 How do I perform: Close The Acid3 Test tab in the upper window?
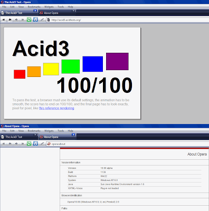(x=35, y=11)
